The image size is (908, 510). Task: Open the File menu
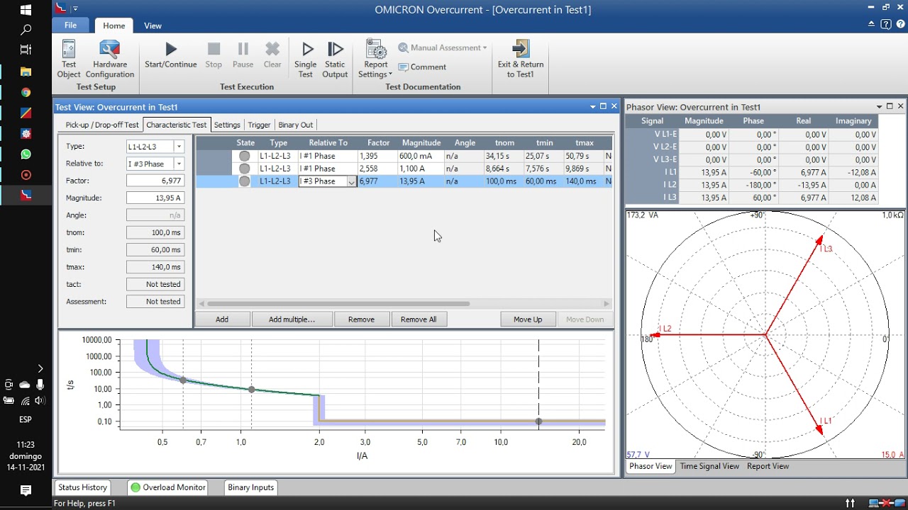coord(70,25)
